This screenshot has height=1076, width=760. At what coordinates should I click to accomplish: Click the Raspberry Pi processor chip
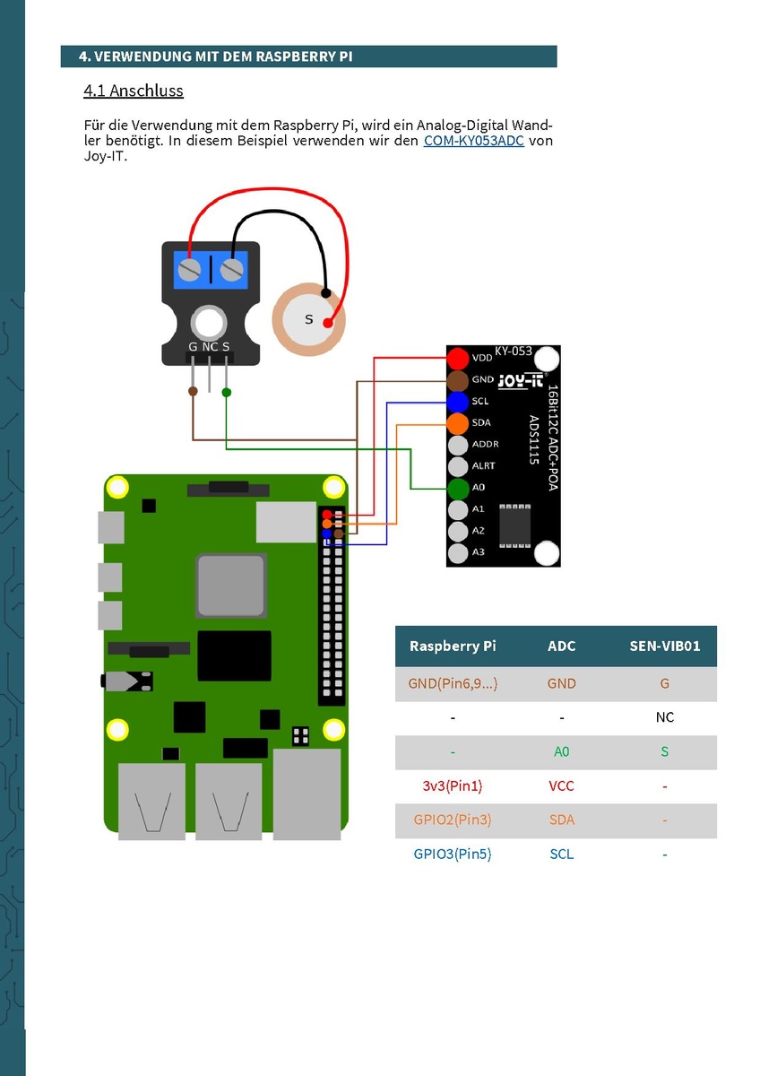231,586
